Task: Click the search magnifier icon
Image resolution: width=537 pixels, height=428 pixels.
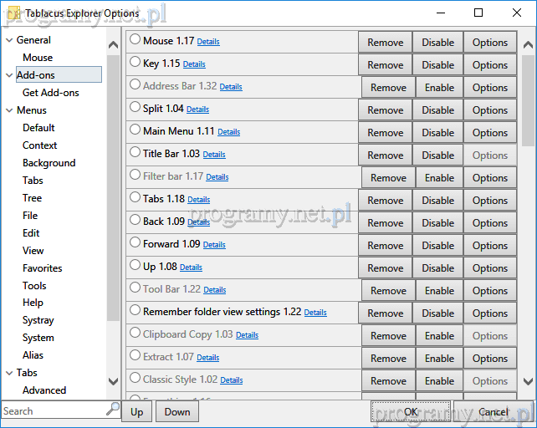Action: tap(113, 410)
